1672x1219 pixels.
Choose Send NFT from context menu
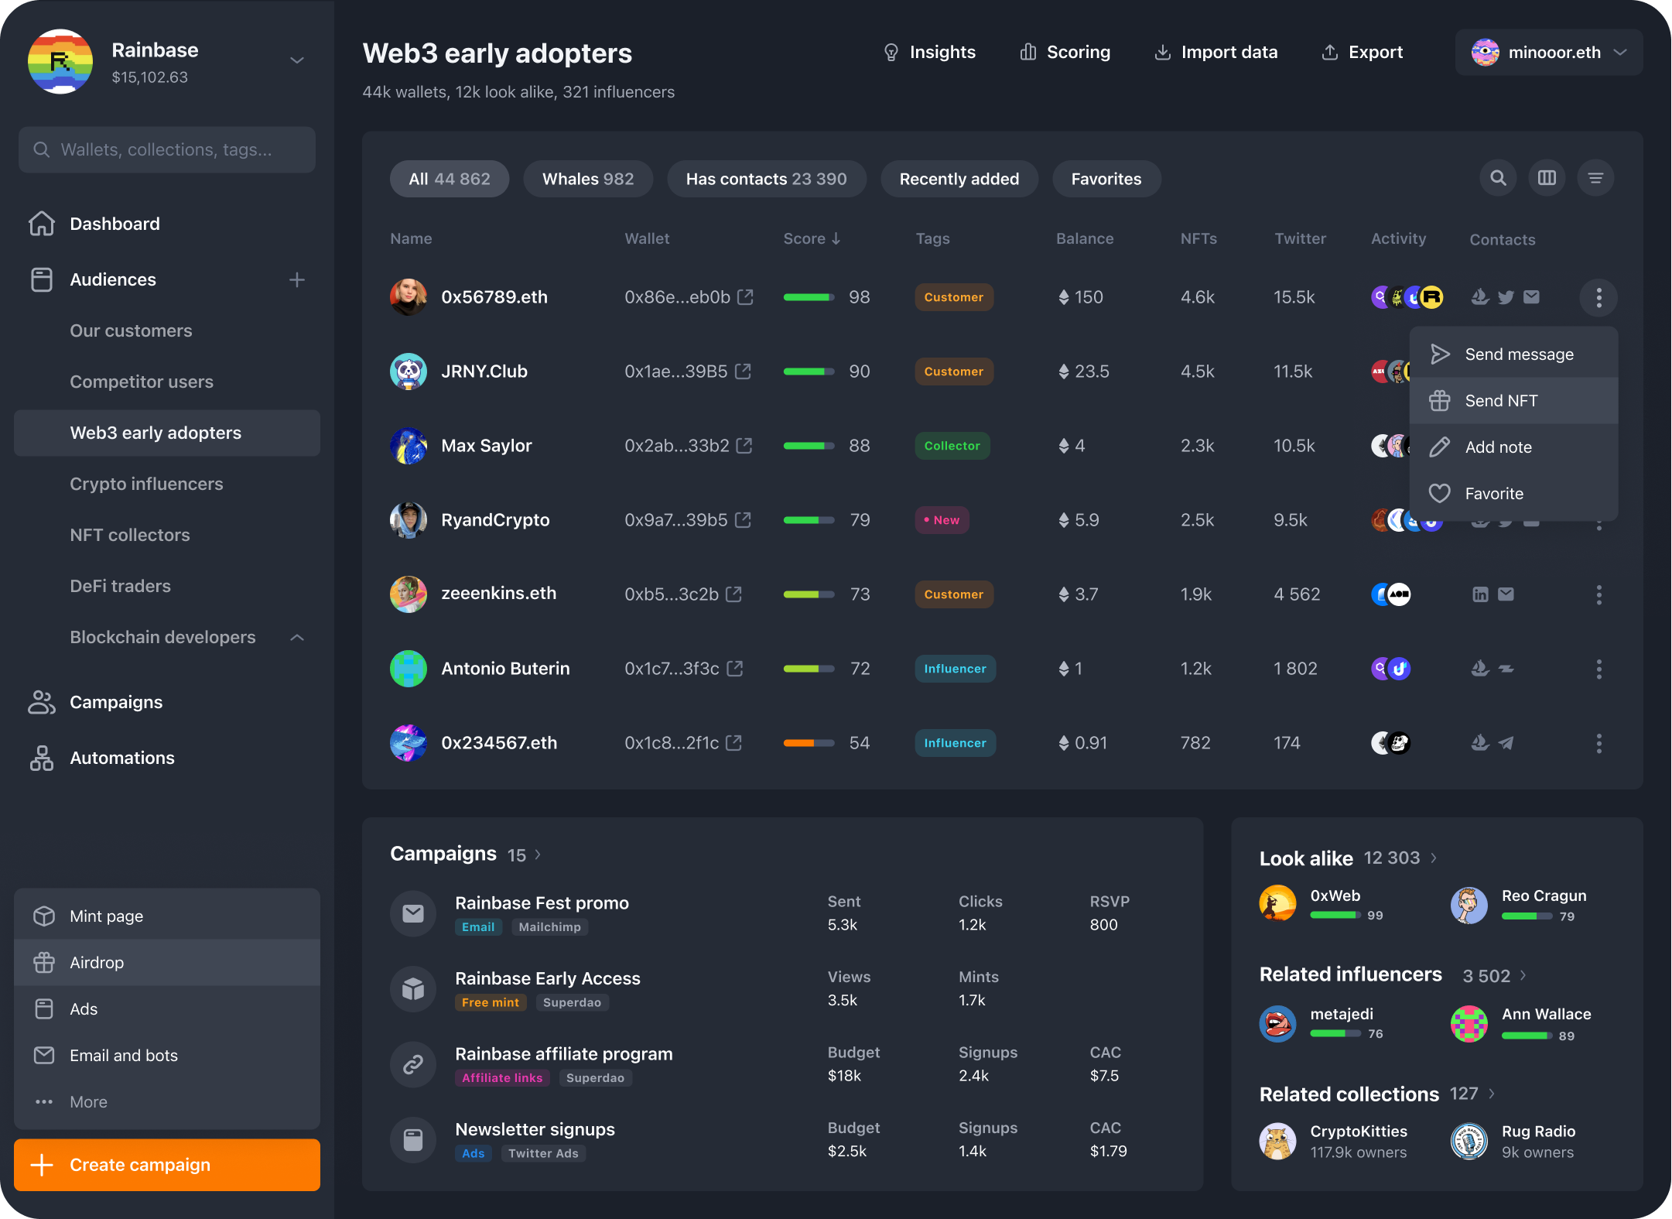[x=1501, y=401]
